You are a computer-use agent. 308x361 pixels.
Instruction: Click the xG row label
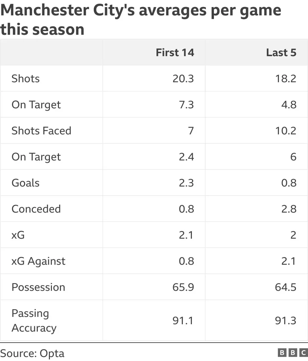coord(18,235)
